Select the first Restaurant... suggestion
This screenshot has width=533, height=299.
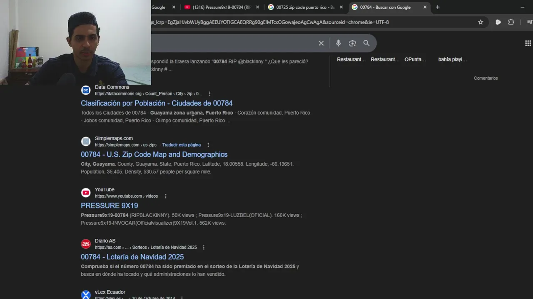[x=351, y=59]
